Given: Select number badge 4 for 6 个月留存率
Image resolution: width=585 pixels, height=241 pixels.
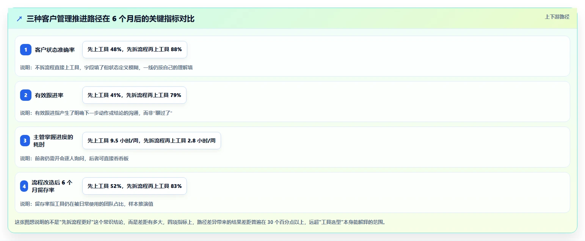Looking at the screenshot, I should [x=24, y=186].
